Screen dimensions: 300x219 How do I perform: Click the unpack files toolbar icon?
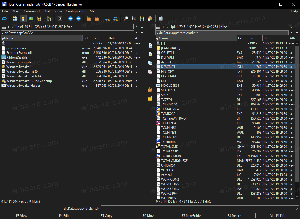pos(97,19)
